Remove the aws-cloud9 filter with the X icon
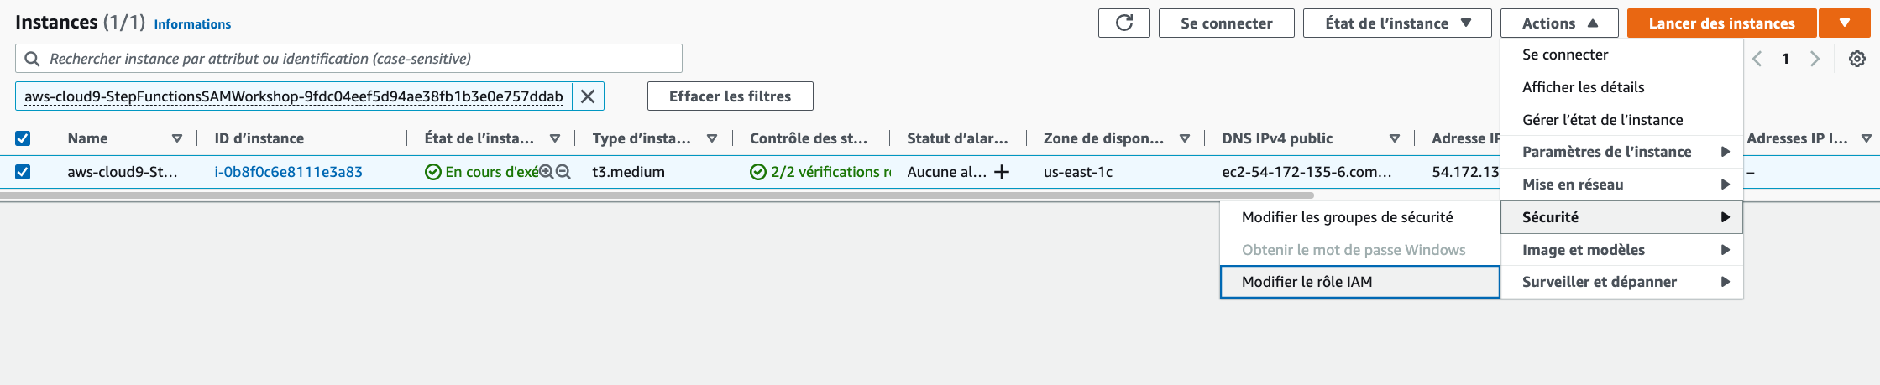Viewport: 1880px width, 385px height. [588, 96]
